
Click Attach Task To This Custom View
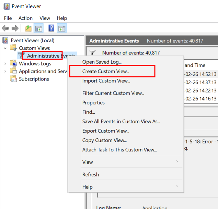[x=119, y=150]
